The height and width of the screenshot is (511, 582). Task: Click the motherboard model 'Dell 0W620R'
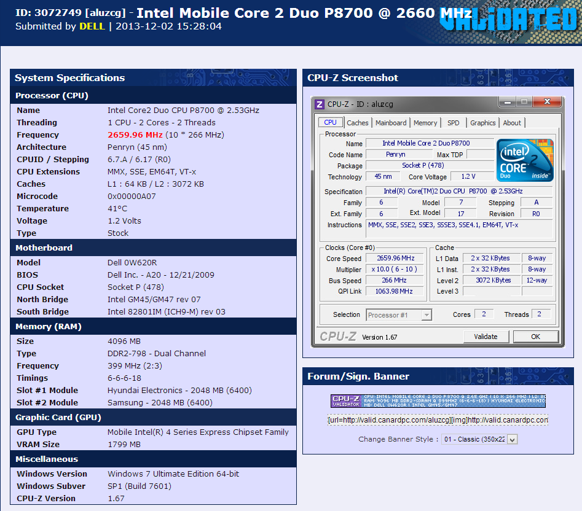(x=132, y=262)
